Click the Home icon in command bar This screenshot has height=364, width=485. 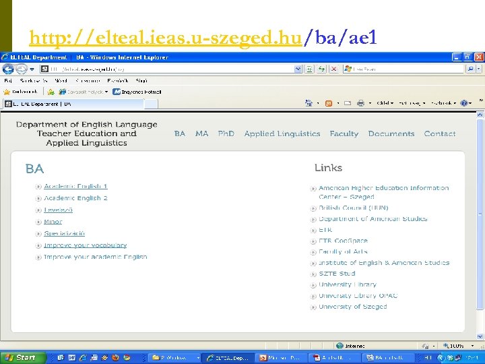309,103
